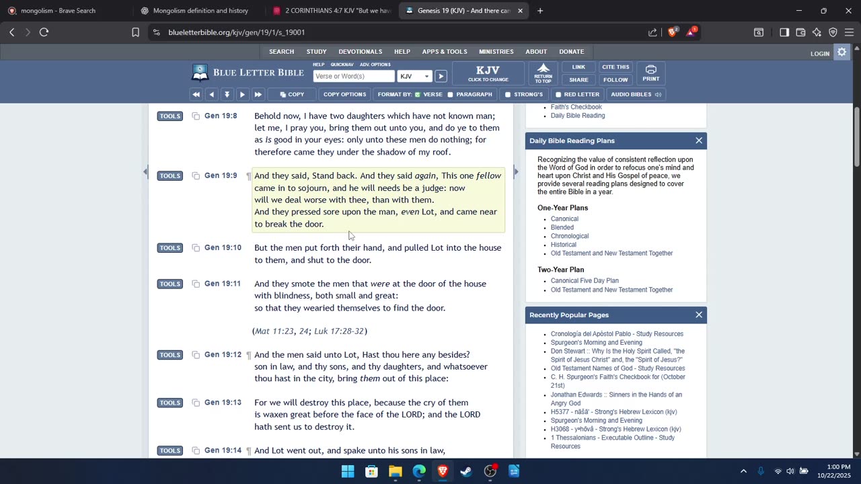Copy verse Gen 19:8 with its copy icon
This screenshot has width=861, height=484.
[196, 116]
